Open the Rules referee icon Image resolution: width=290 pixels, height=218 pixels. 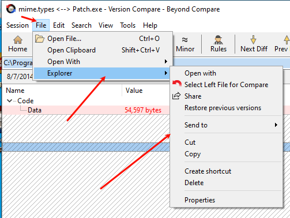(219, 40)
